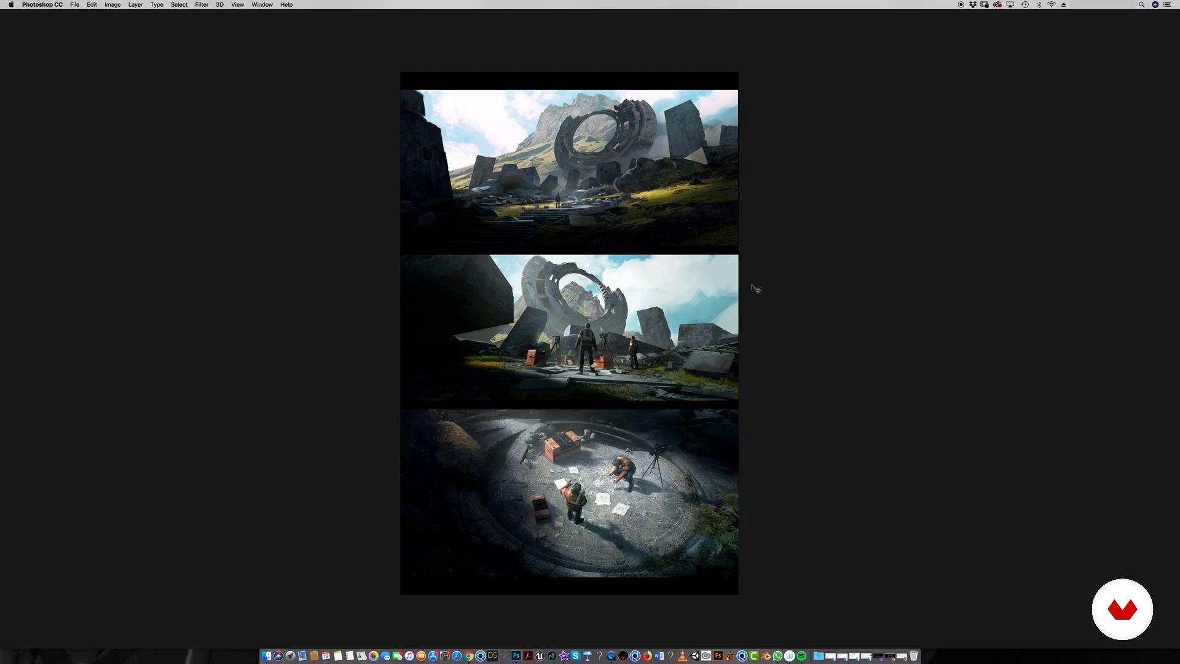Open Adobe Fuse (Fs) in the Dock
Viewport: 1180px width, 664px height.
click(x=718, y=656)
